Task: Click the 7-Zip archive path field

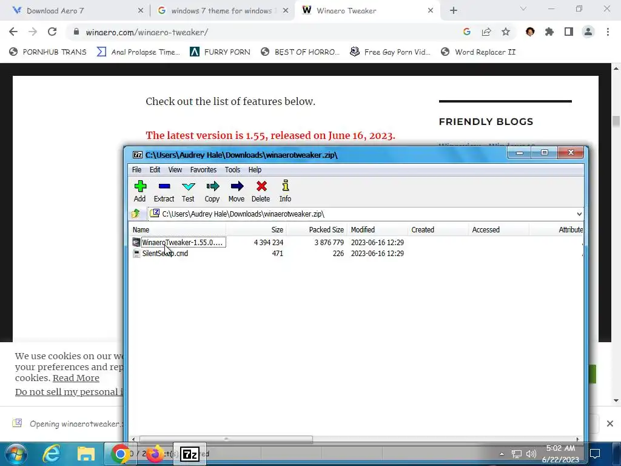Action: (361, 214)
